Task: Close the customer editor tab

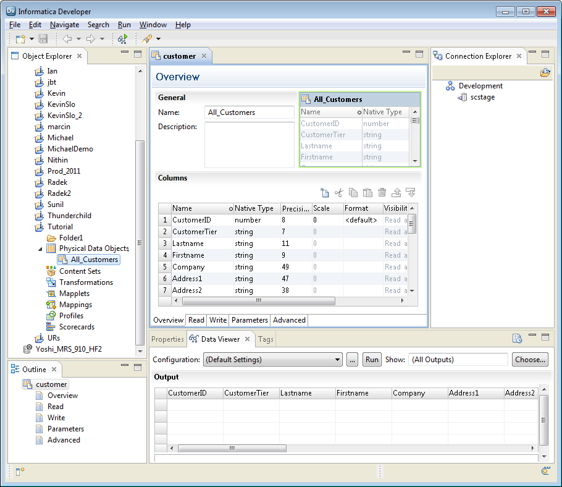Action: pos(204,56)
